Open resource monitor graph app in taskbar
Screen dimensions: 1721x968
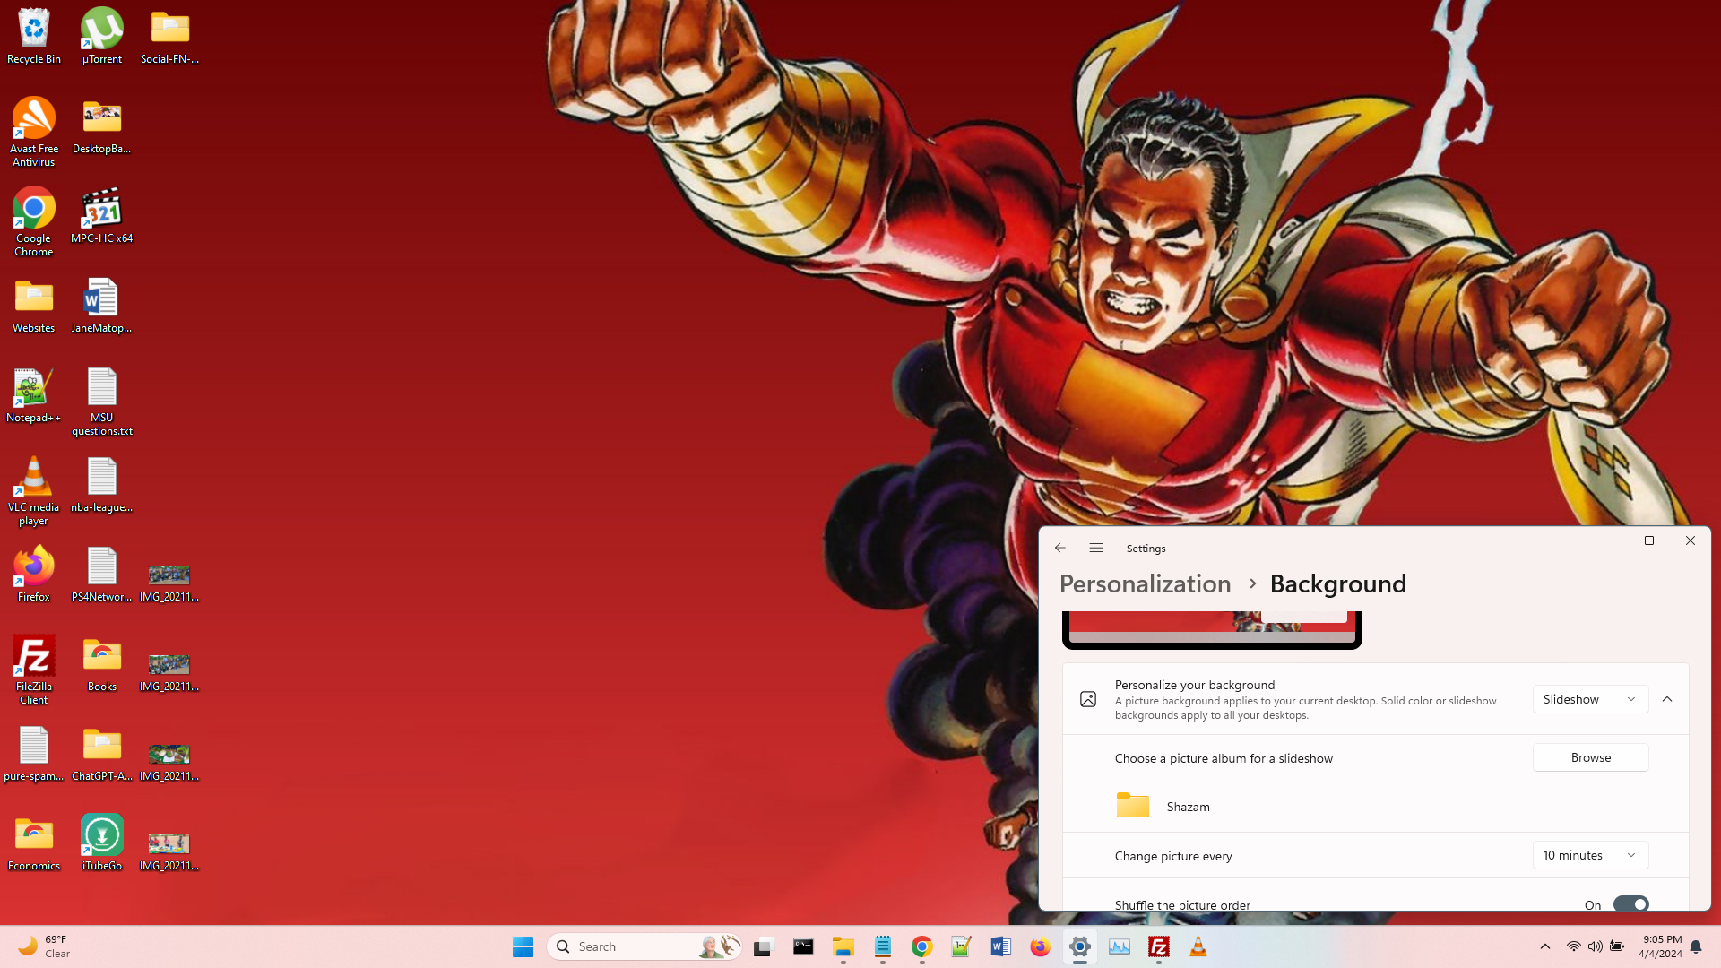point(1120,946)
